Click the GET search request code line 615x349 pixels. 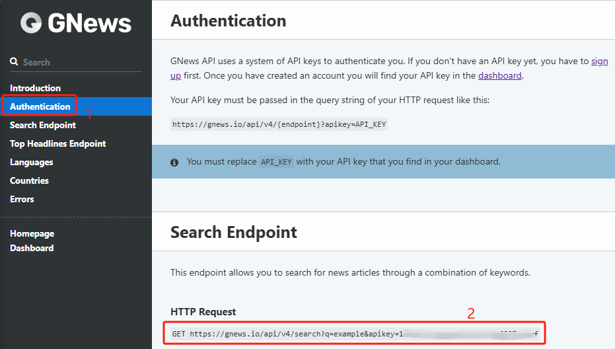pos(355,334)
